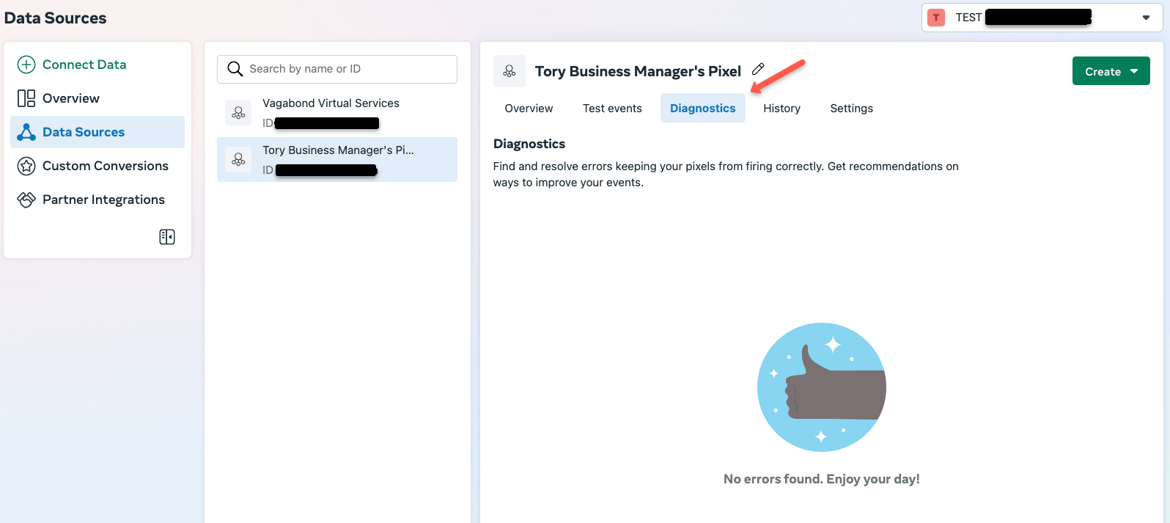Click the 'Find and resolve errors' description text

click(x=726, y=175)
